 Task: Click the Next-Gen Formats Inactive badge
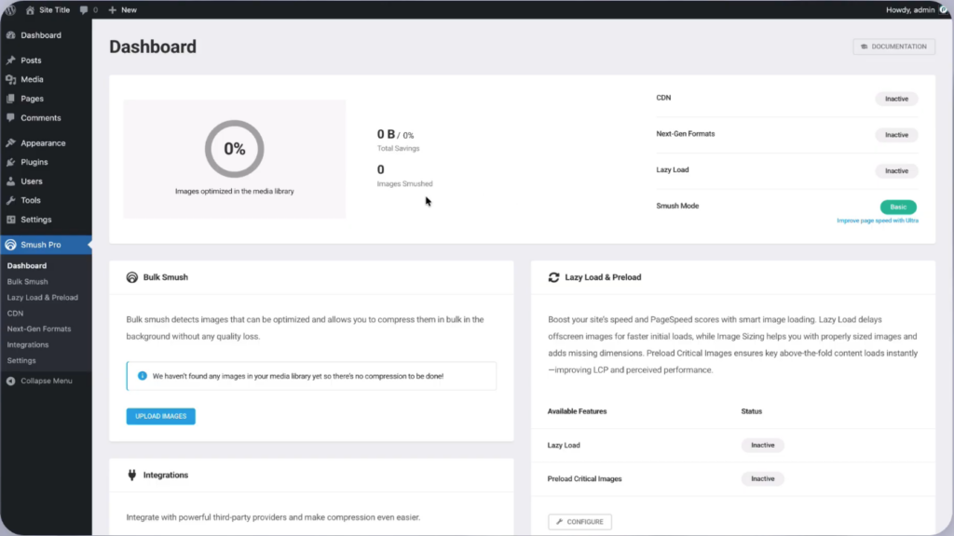coord(896,135)
